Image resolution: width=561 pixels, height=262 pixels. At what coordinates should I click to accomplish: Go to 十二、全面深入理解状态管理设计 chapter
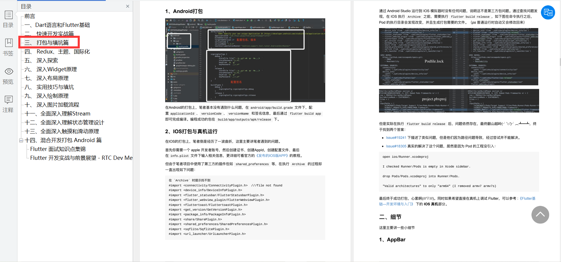coord(64,123)
